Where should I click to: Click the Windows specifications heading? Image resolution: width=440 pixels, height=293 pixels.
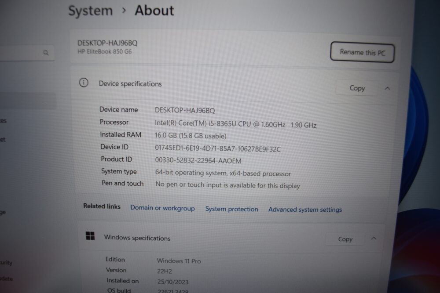(x=137, y=238)
